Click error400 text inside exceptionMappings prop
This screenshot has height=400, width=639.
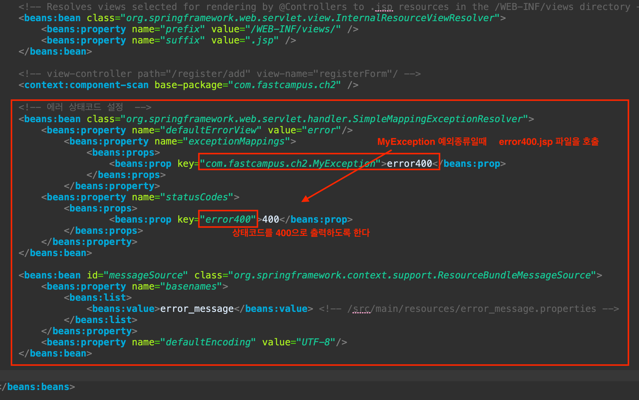409,164
